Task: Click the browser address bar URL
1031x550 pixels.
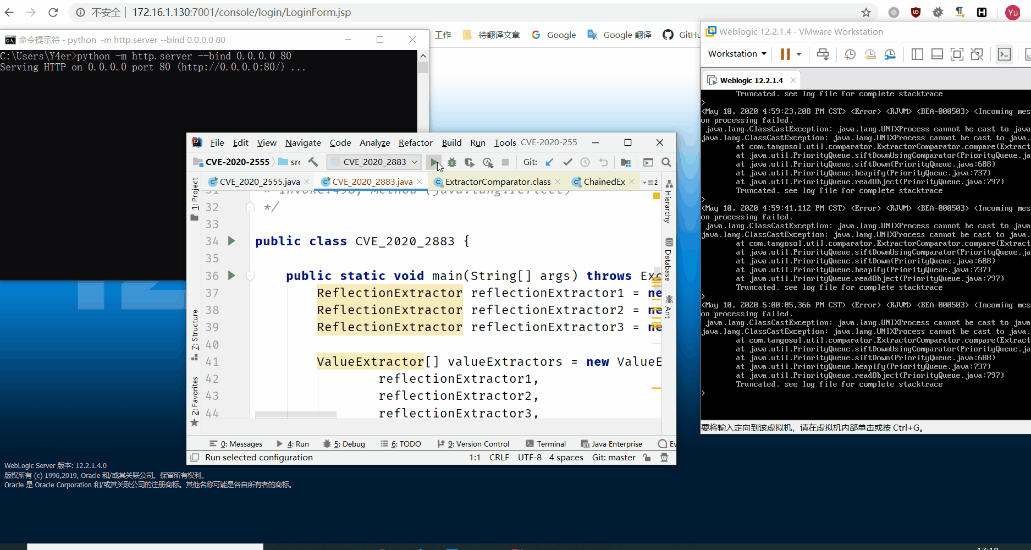Action: [x=241, y=12]
